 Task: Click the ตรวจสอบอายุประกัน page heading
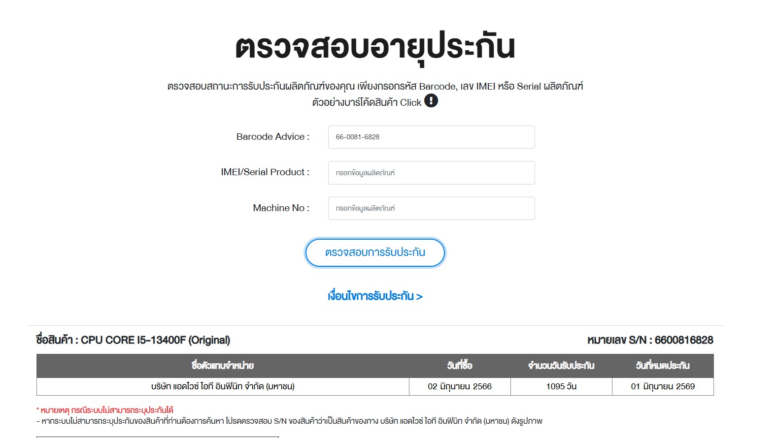[x=375, y=47]
